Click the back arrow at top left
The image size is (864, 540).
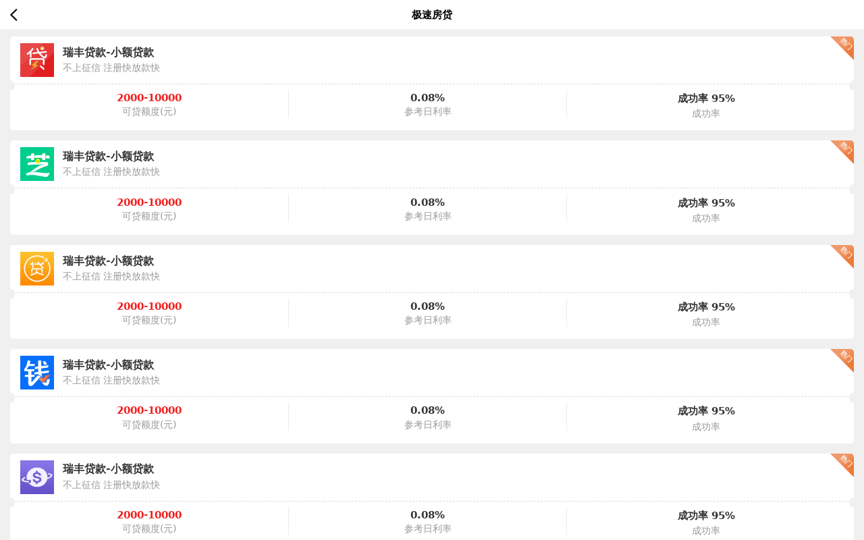pyautogui.click(x=13, y=14)
